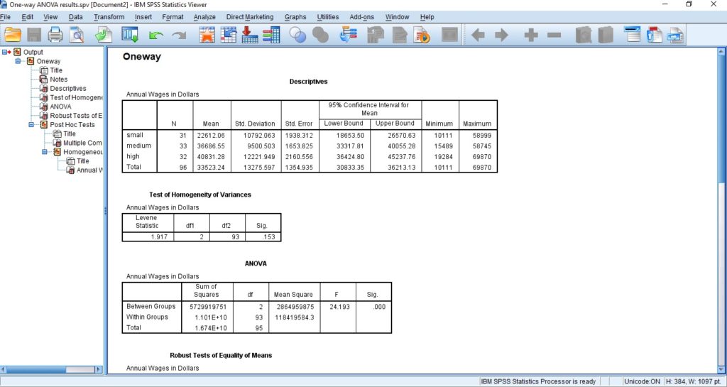Click the blue overlapping circles icon

pos(297,35)
